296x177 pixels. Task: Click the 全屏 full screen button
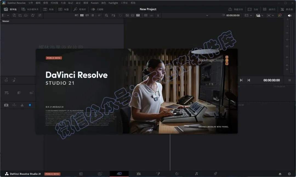253,9
